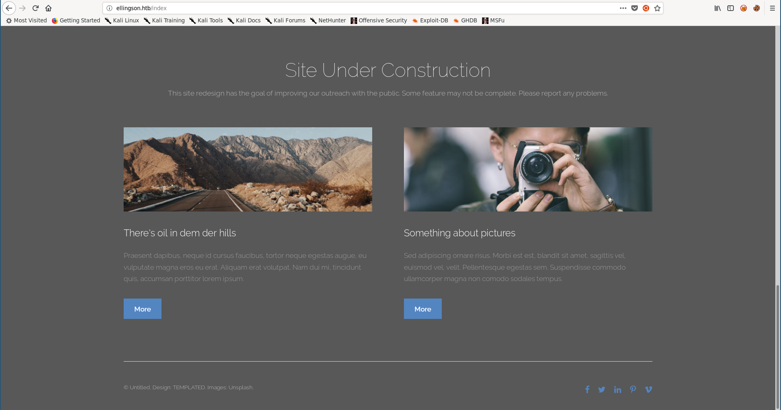Open the LinkedIn footer icon

[617, 389]
